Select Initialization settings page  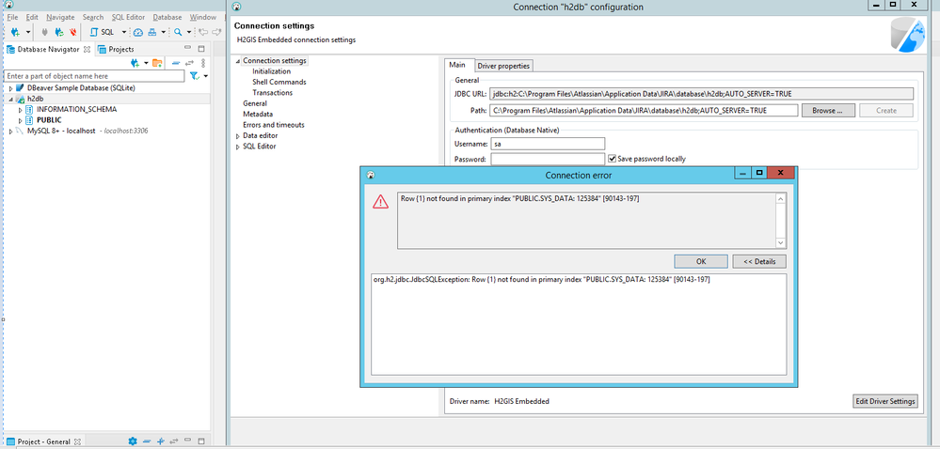[272, 71]
